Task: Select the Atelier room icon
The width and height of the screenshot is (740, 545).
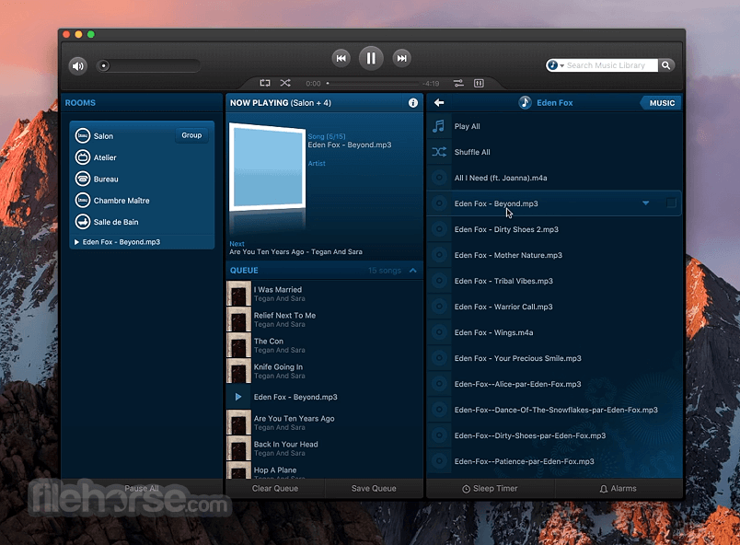Action: coord(83,157)
